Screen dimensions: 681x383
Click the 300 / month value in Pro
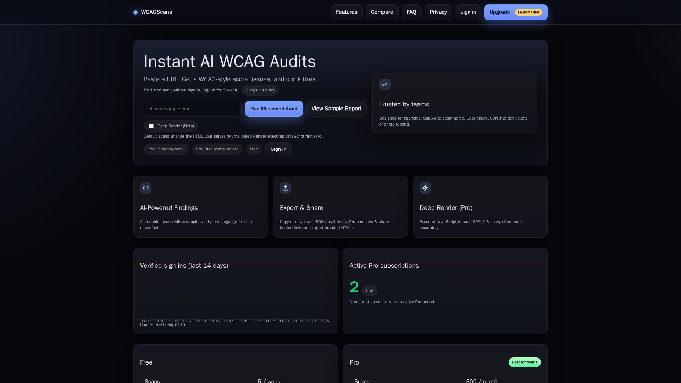coord(482,381)
